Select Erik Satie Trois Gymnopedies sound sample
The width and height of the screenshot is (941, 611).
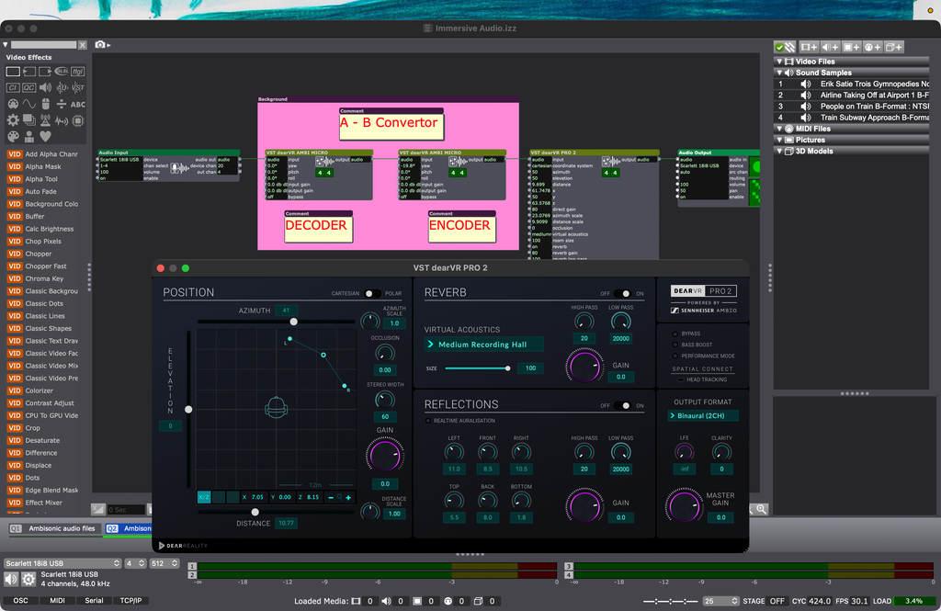(x=851, y=84)
